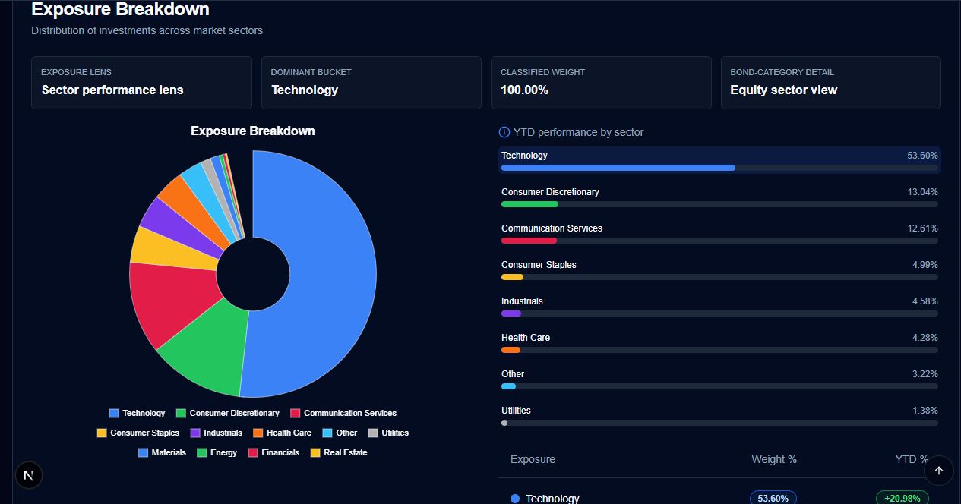The width and height of the screenshot is (961, 504).
Task: Click the Consumer Staples sector row
Action: [x=719, y=269]
